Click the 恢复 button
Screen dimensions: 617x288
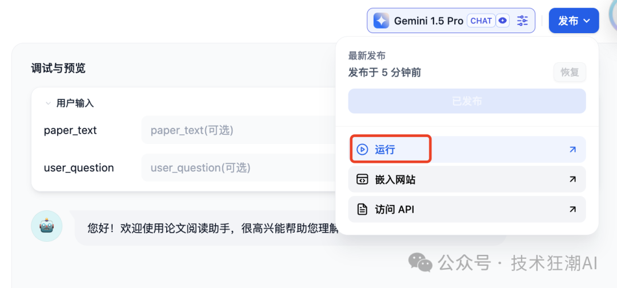click(x=570, y=73)
